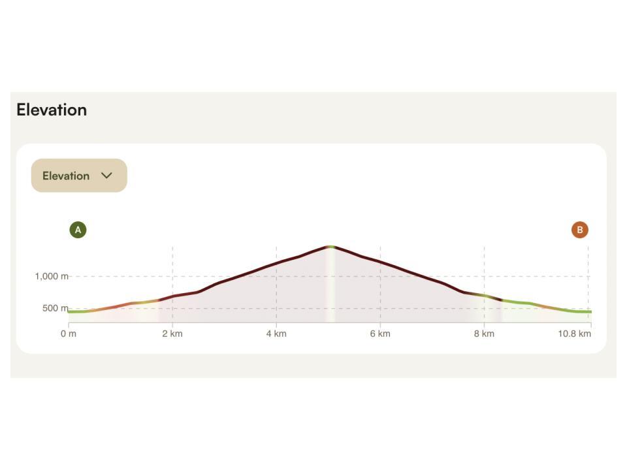Click the 10.8 km end distance label
This screenshot has height=470, width=627.
tap(574, 334)
